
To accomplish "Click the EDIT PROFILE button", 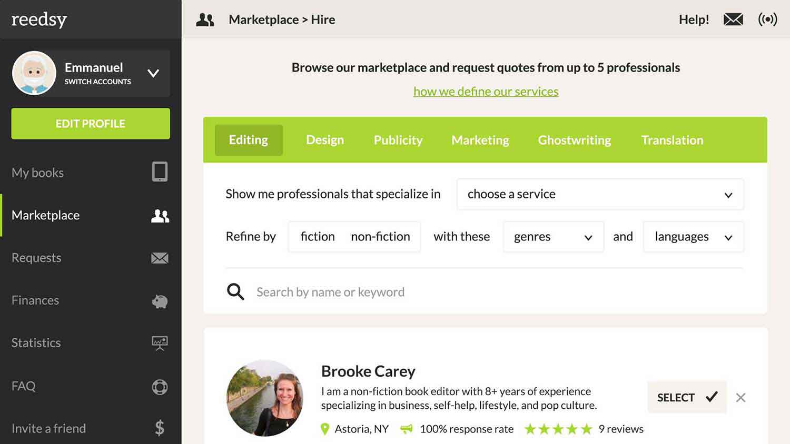I will pyautogui.click(x=90, y=124).
